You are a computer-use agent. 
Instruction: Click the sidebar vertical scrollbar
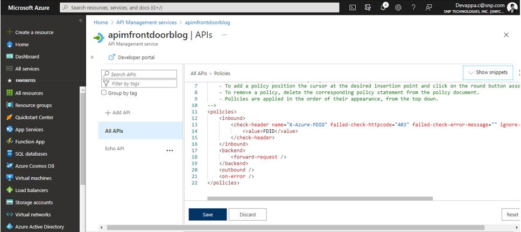point(83,140)
